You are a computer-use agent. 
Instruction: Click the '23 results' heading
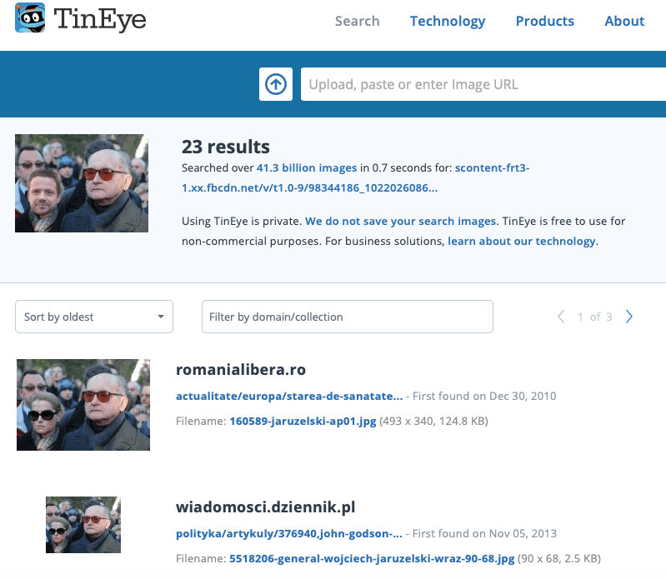click(226, 147)
